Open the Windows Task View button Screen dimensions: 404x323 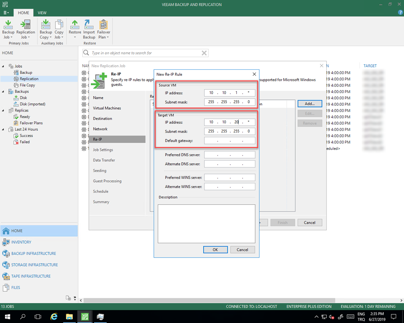38,317
